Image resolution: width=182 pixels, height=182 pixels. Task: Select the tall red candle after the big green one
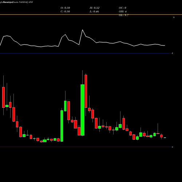(x=86, y=91)
